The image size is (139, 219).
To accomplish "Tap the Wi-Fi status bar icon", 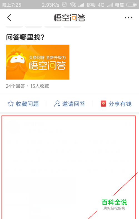I will [73, 5].
